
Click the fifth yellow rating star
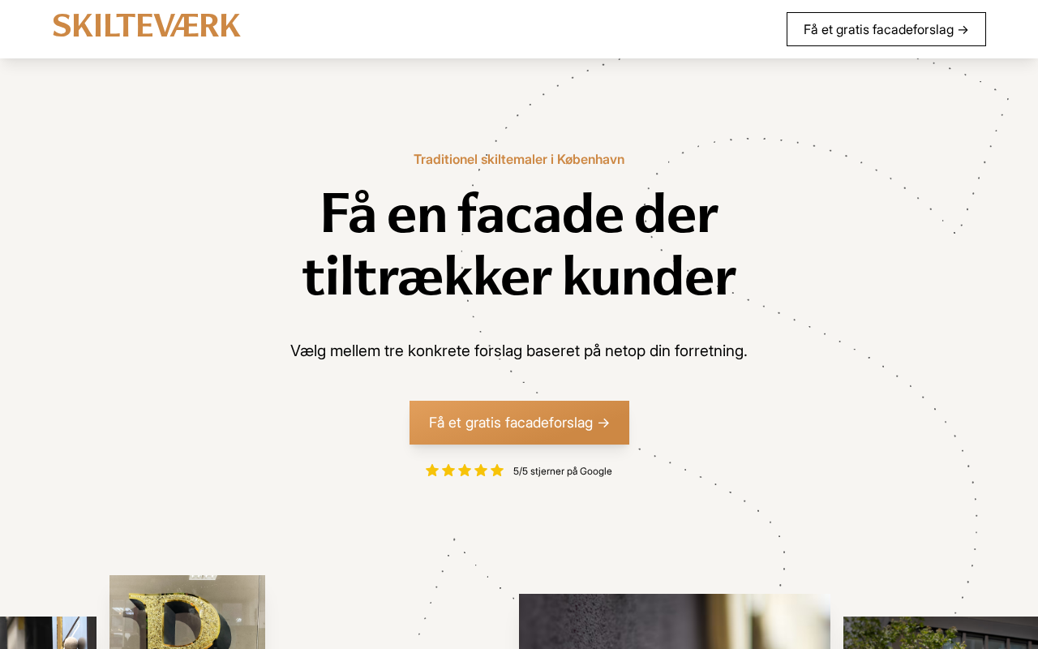pos(497,471)
